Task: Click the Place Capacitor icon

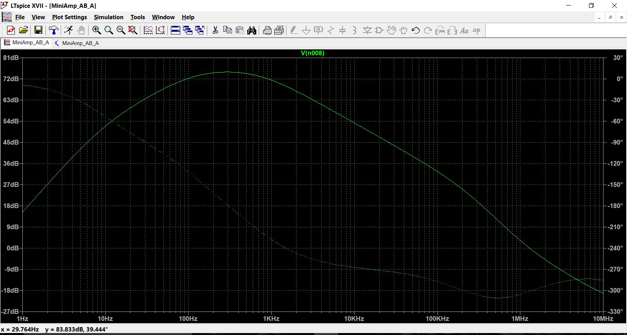Action: coord(342,30)
